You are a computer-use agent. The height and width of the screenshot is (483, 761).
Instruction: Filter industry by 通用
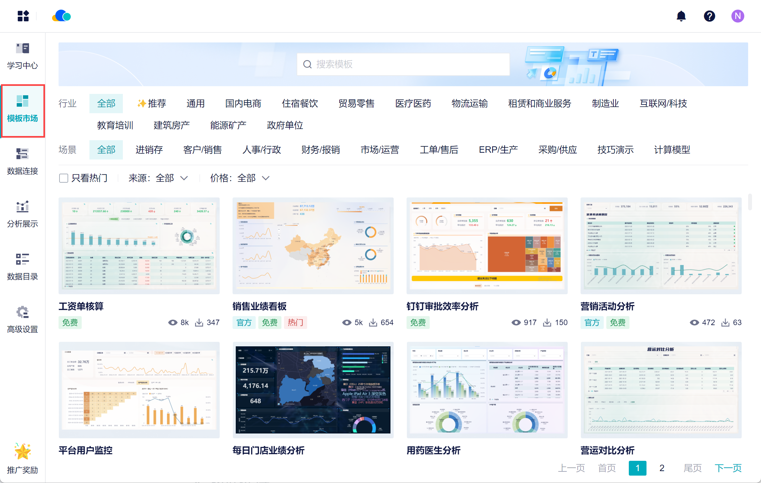click(x=196, y=104)
